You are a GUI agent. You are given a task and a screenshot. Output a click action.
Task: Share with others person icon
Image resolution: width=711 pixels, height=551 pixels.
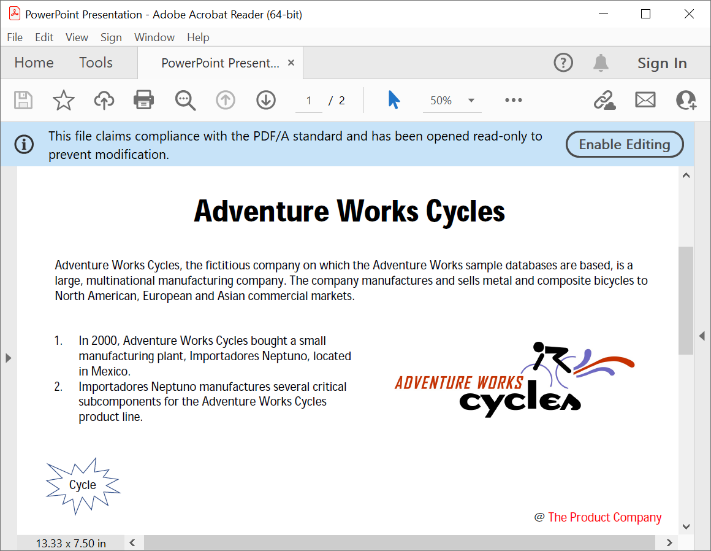click(686, 100)
